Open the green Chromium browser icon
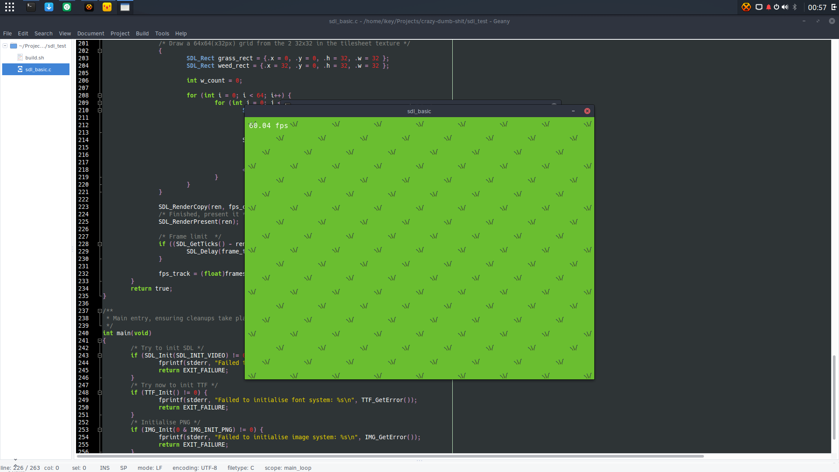Image resolution: width=839 pixels, height=472 pixels. (67, 7)
